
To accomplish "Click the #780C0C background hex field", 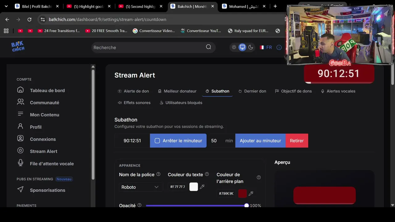I will coord(227,193).
